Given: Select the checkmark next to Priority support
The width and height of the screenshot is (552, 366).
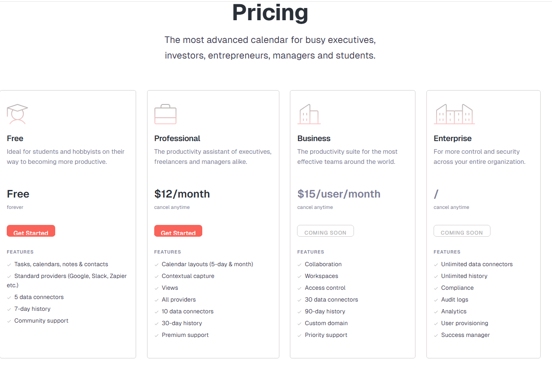Looking at the screenshot, I should point(300,335).
